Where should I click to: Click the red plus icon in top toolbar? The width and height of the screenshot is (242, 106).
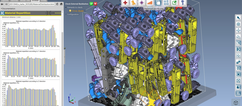(x=125, y=3)
